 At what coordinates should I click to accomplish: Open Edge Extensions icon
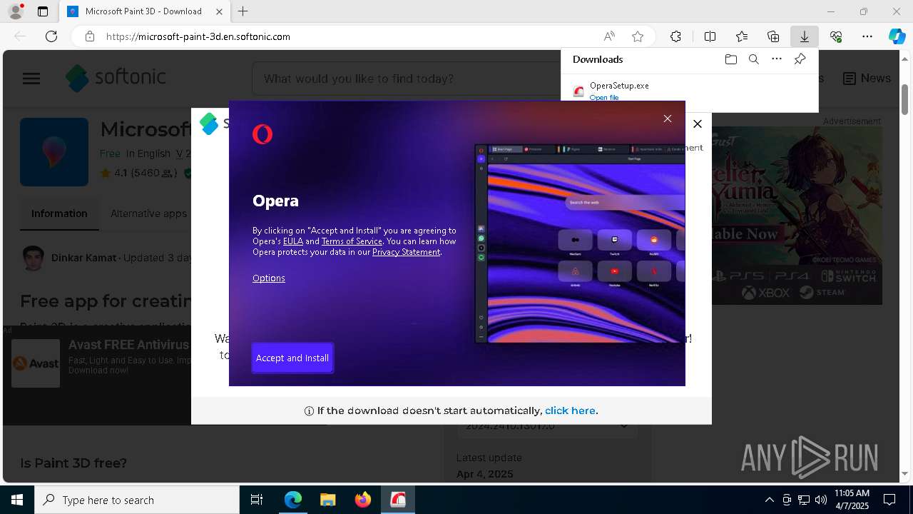pyautogui.click(x=675, y=36)
